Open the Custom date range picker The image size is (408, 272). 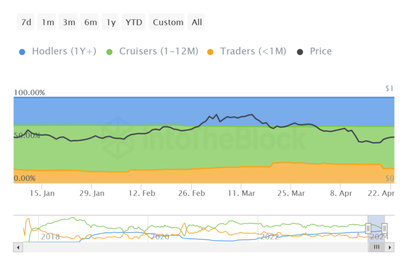168,22
